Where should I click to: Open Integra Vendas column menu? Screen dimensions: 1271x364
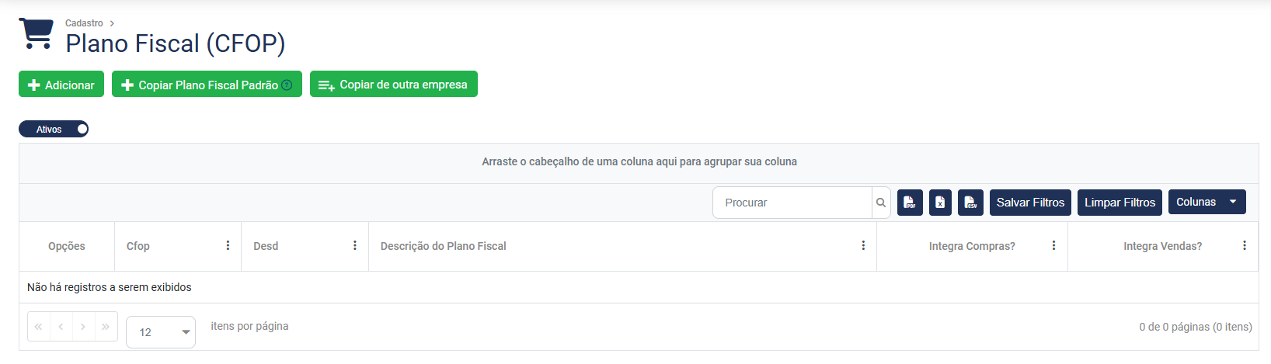pyautogui.click(x=1244, y=246)
